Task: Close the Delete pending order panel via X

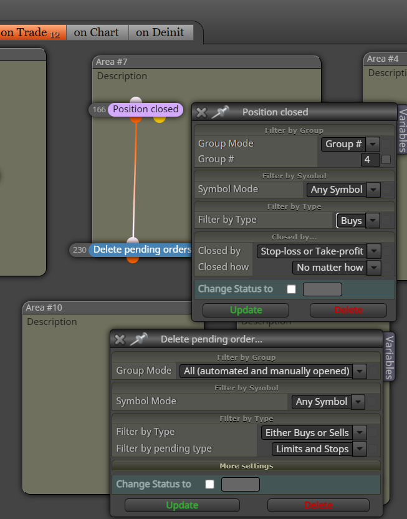Action: pyautogui.click(x=120, y=340)
